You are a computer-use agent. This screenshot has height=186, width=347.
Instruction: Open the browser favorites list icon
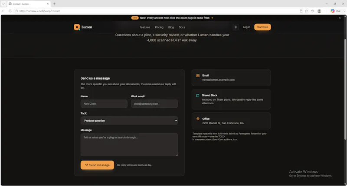point(313,11)
